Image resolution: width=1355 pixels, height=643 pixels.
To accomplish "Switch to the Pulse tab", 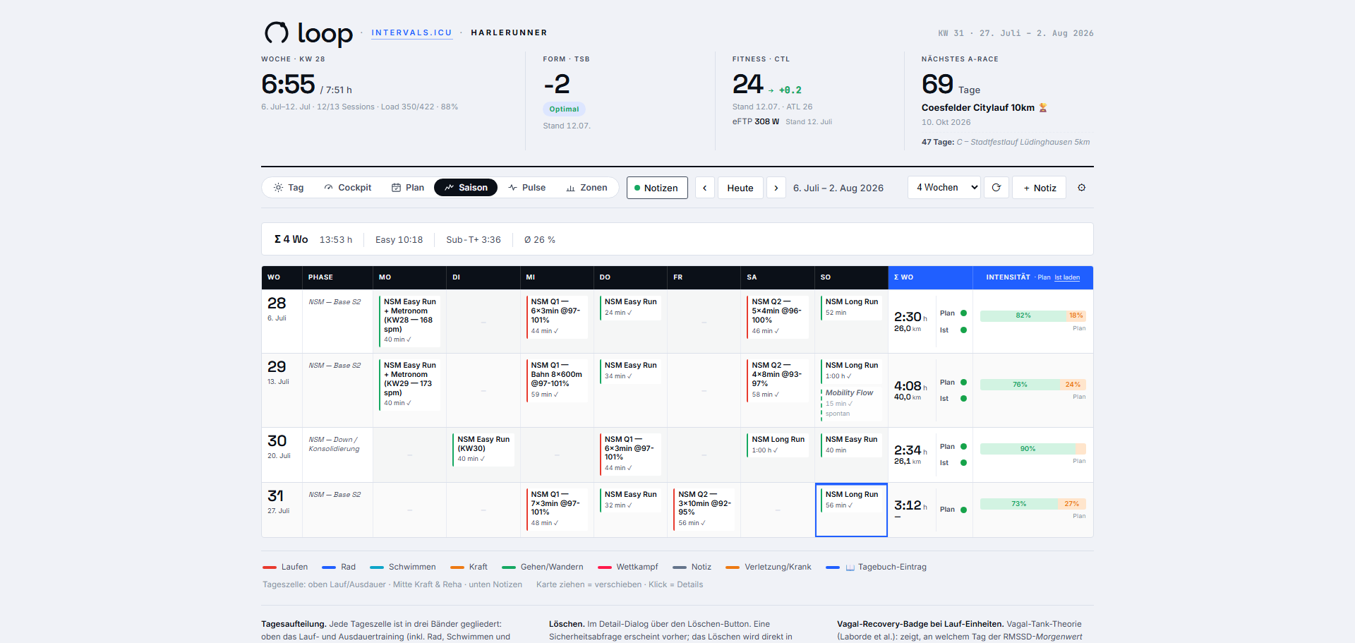I will coord(526,188).
